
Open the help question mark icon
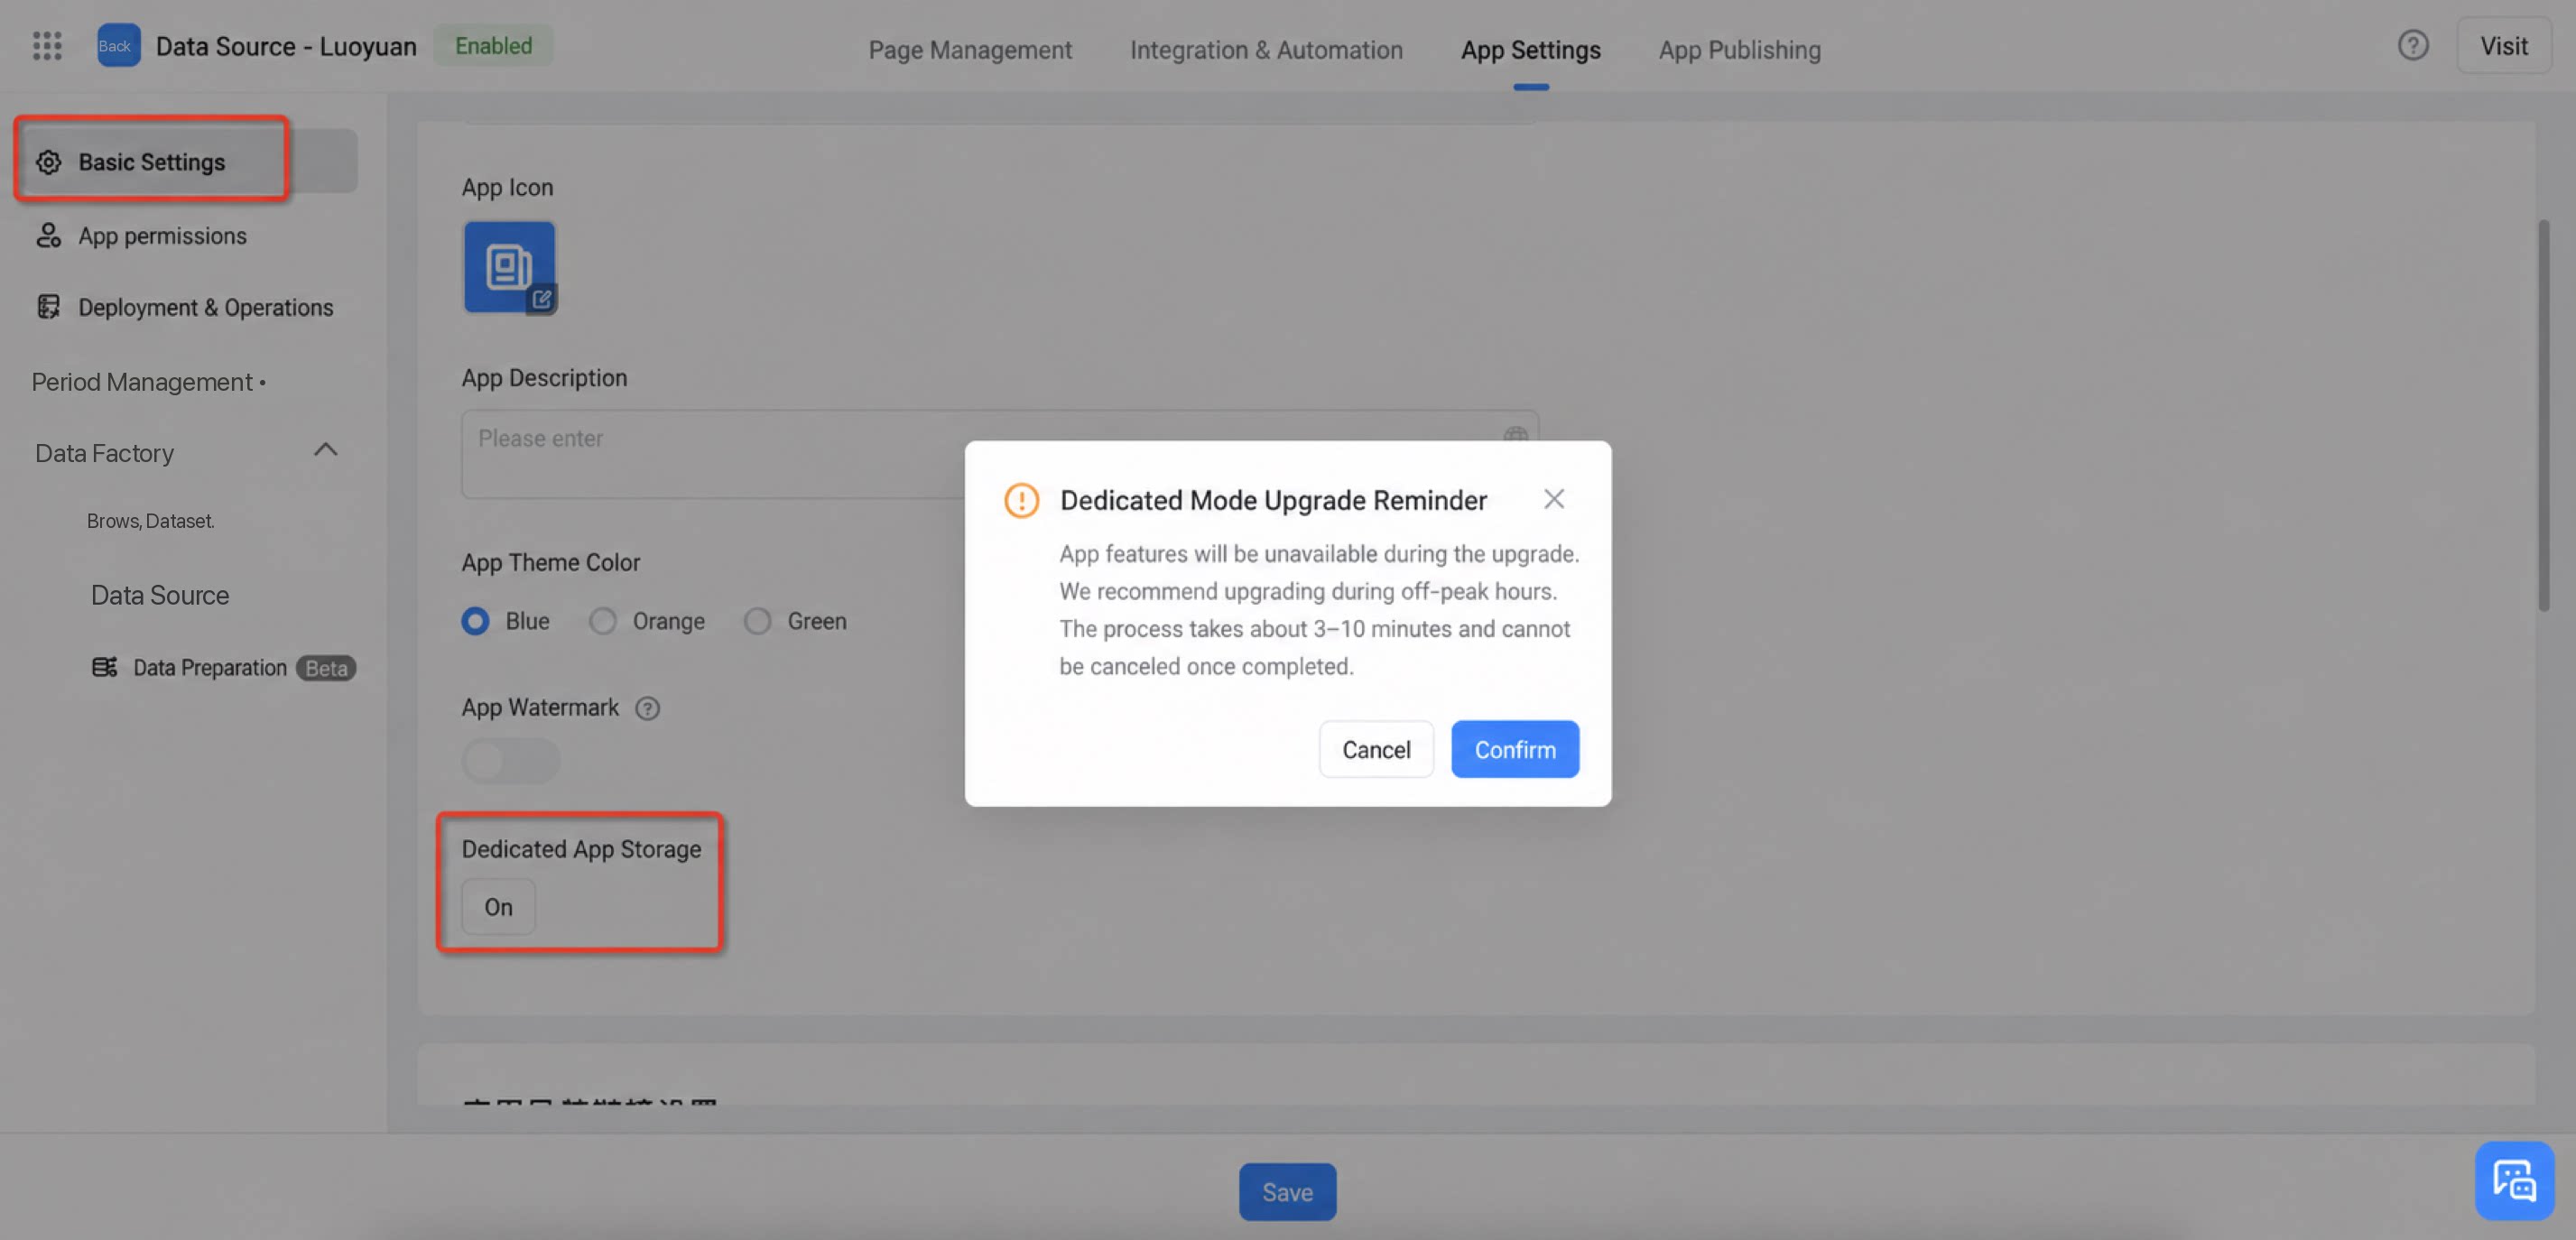tap(2412, 46)
